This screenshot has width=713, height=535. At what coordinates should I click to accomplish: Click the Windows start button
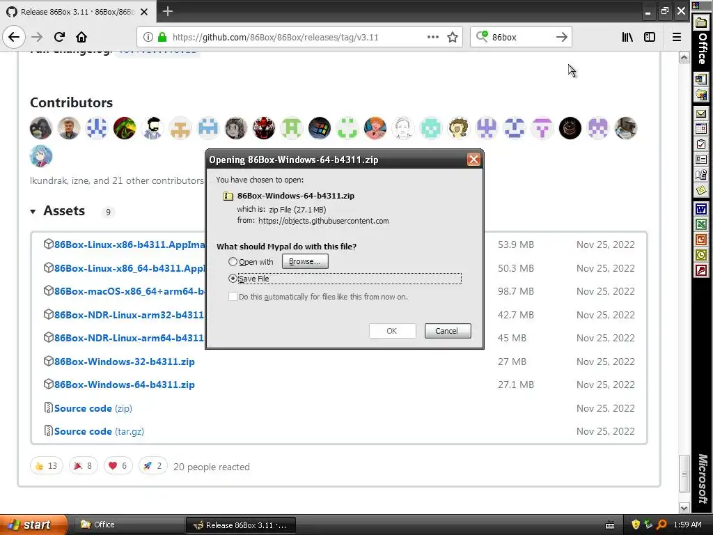[x=33, y=525]
